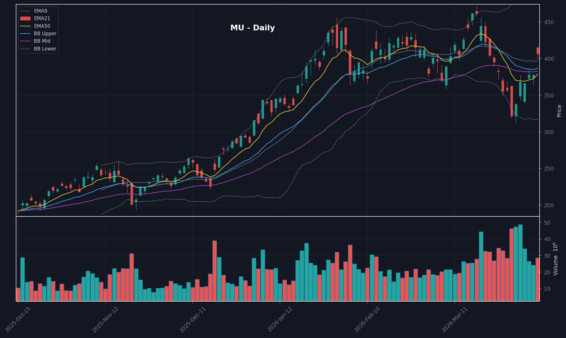Click the Price axis title

click(x=559, y=111)
